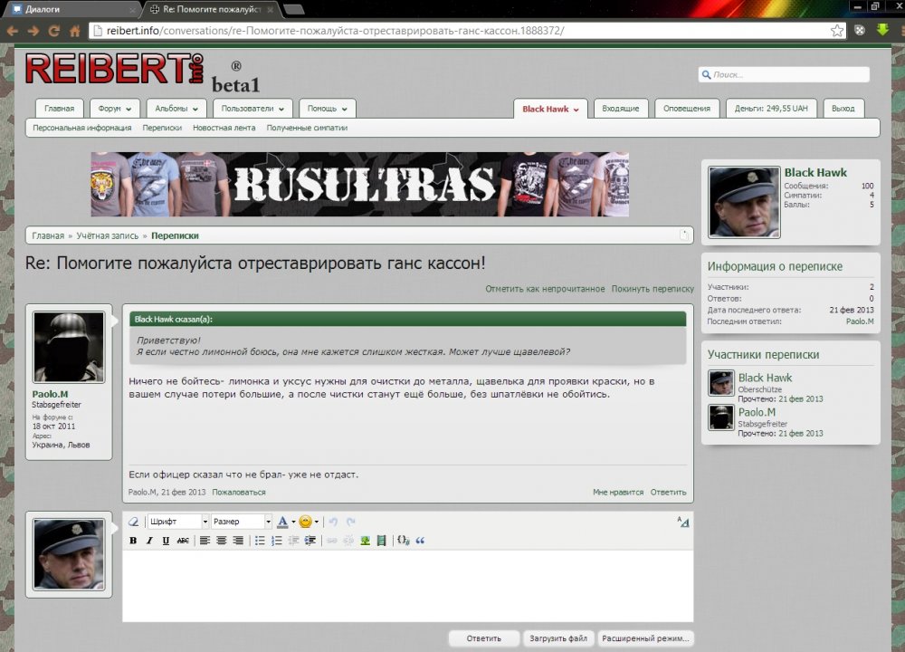Align text right in the editor
905x652 pixels.
pyautogui.click(x=238, y=541)
